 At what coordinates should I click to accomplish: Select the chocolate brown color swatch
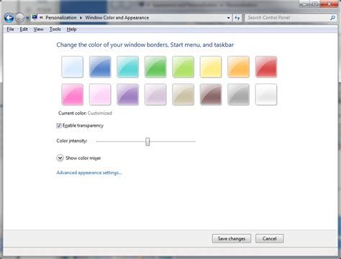211,94
